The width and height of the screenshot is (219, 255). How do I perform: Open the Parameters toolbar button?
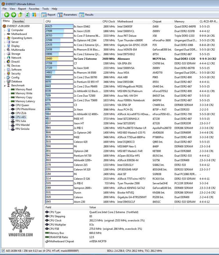(67, 15)
